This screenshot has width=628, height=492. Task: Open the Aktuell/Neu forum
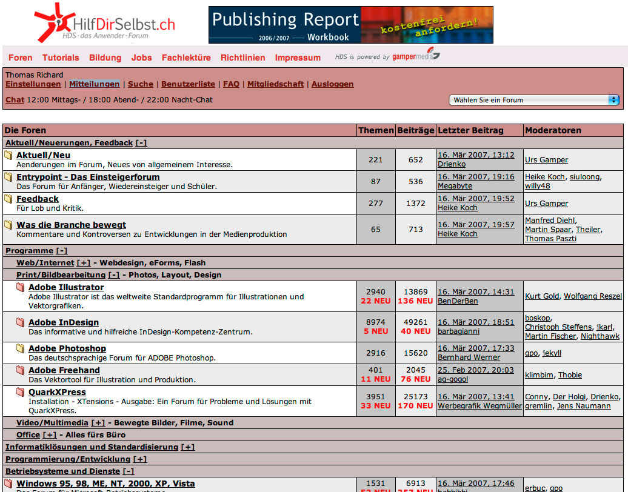(x=43, y=155)
